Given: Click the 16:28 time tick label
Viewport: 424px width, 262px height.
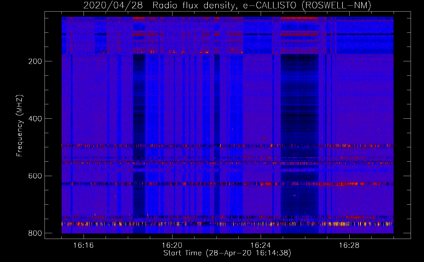Looking at the screenshot, I should click(349, 245).
